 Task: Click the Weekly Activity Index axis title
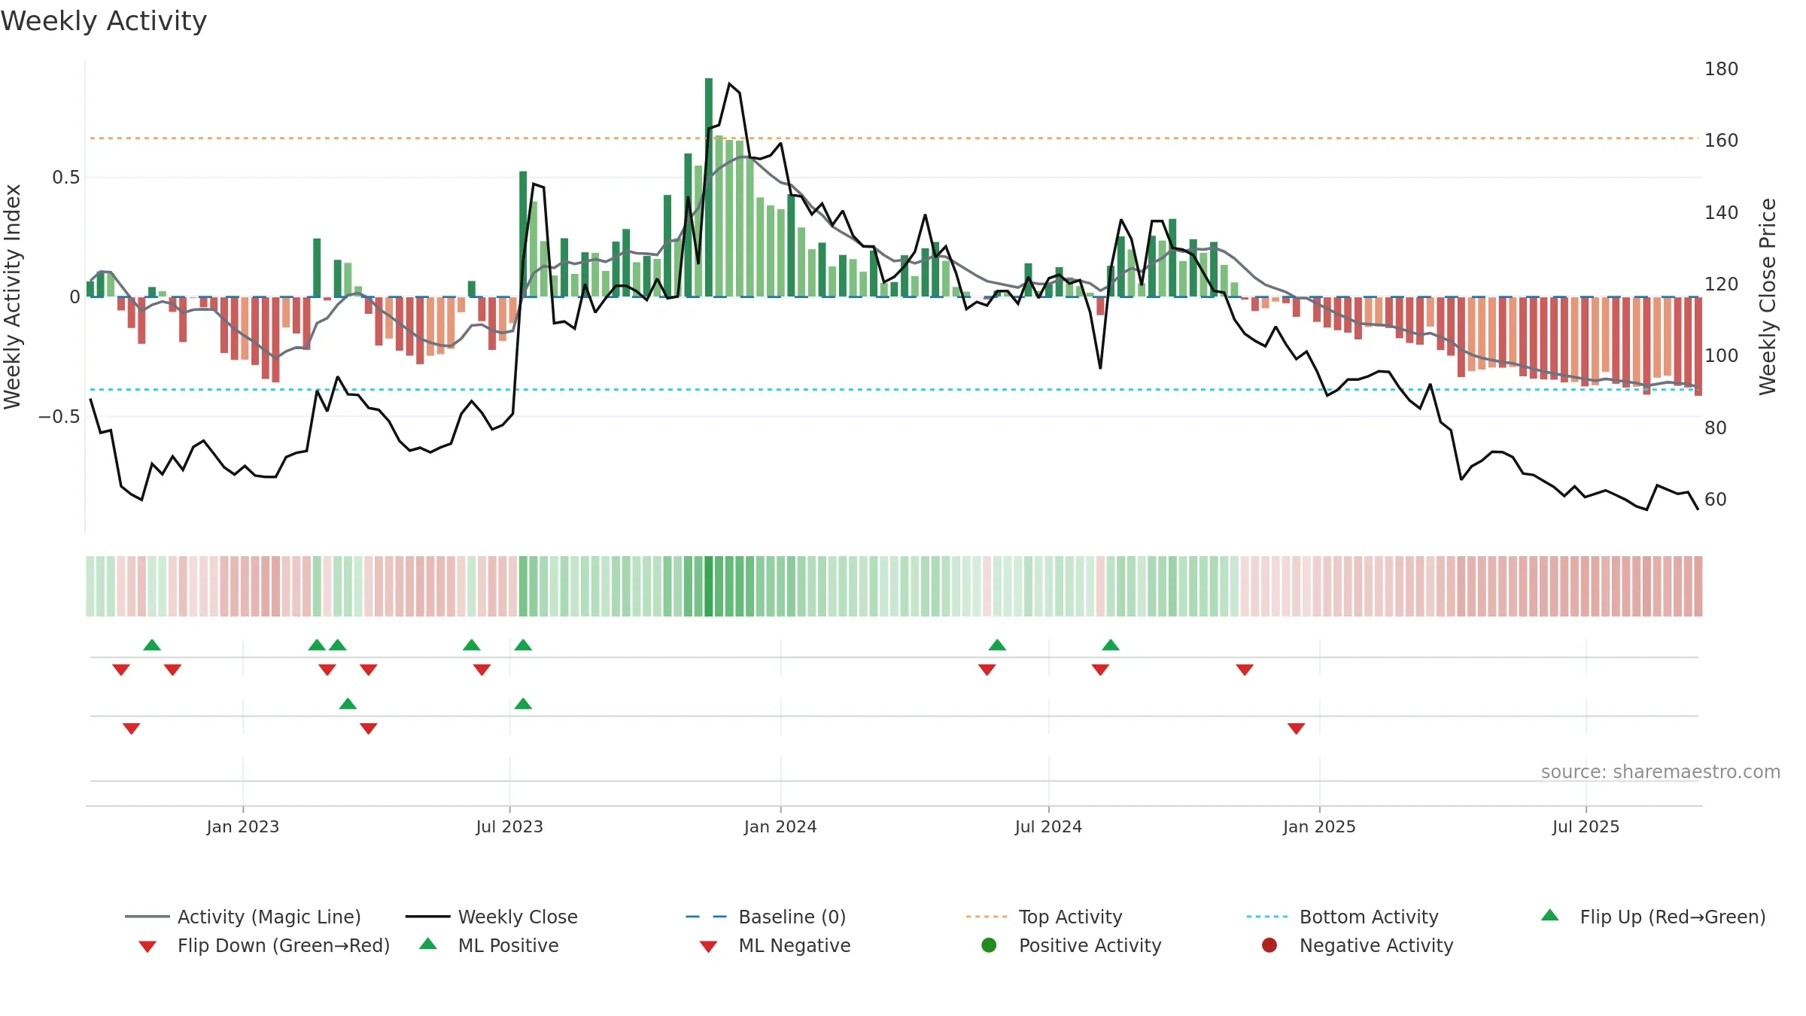13,297
